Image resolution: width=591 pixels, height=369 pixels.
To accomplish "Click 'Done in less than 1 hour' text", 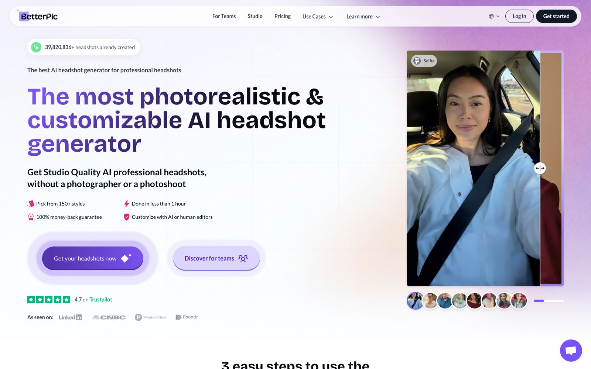I will [x=159, y=204].
